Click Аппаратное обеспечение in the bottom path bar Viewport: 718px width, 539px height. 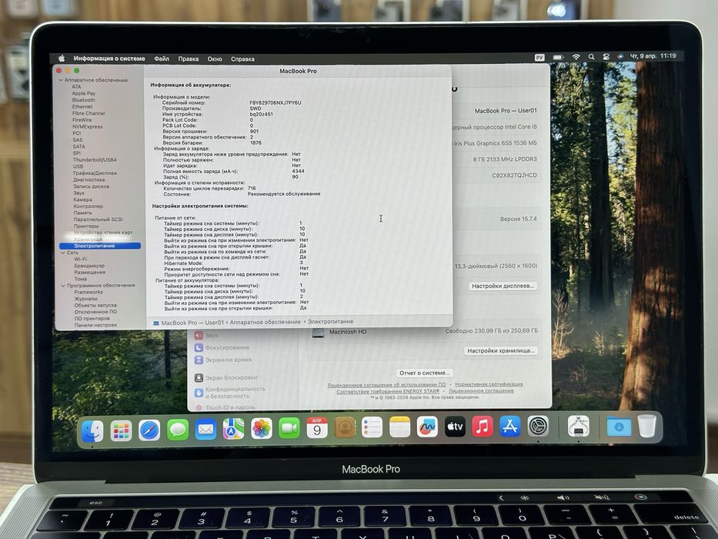coord(265,322)
